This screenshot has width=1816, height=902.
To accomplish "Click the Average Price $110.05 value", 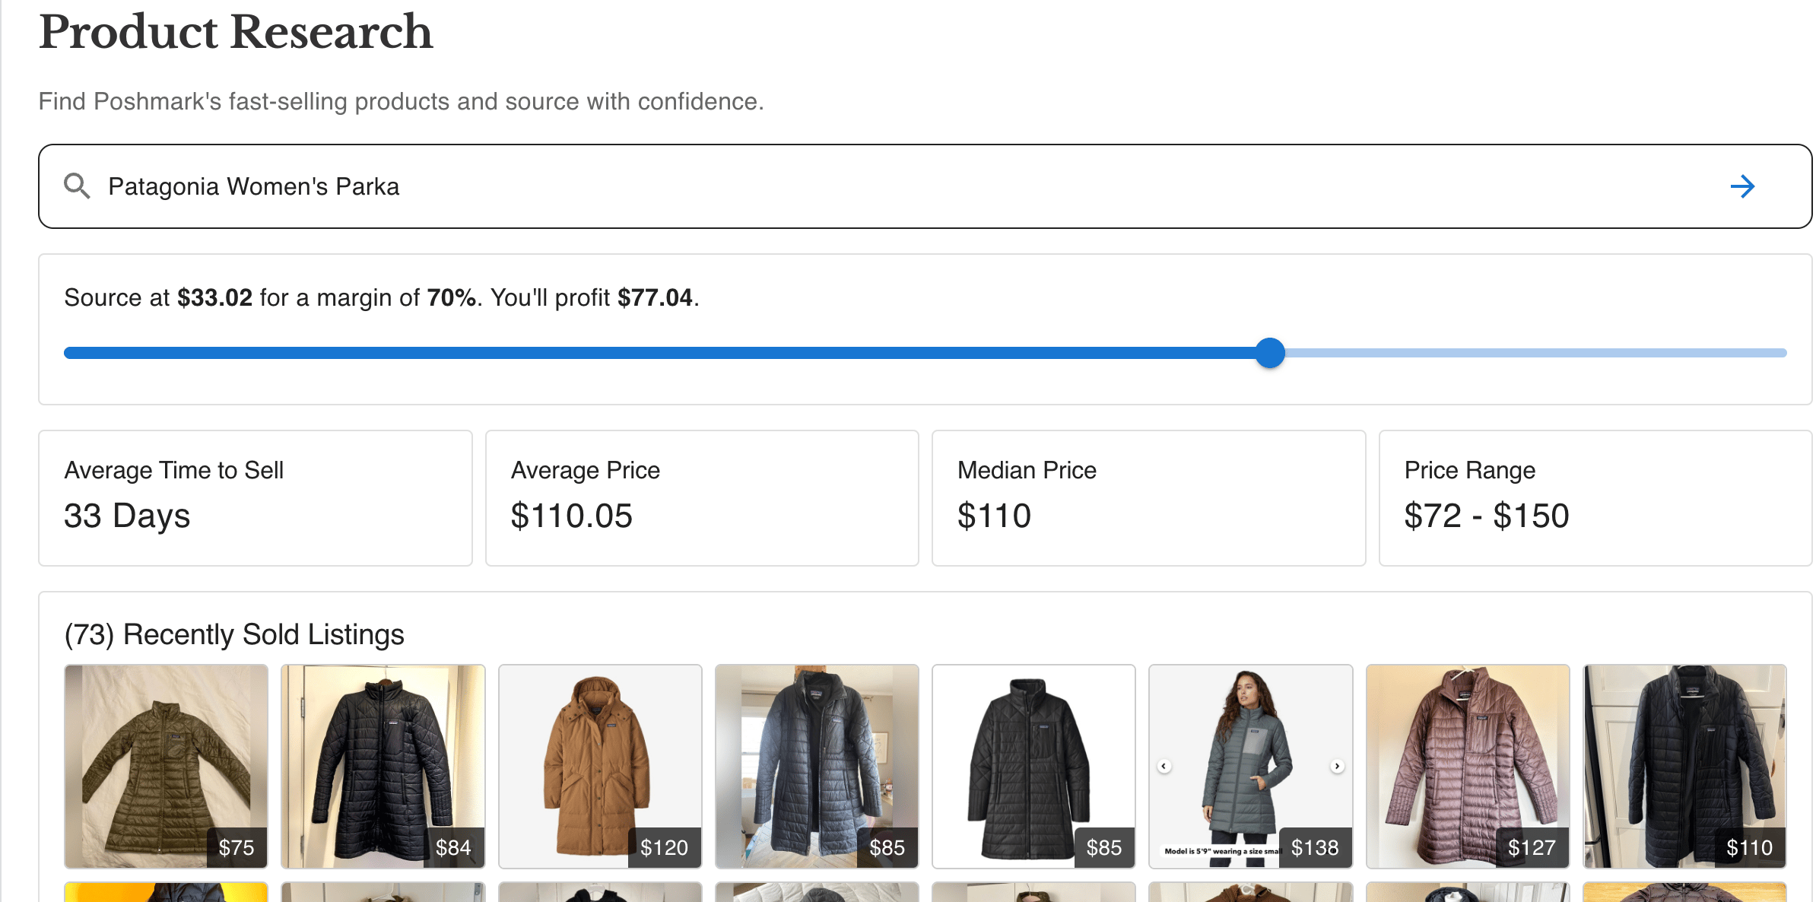I will point(571,516).
